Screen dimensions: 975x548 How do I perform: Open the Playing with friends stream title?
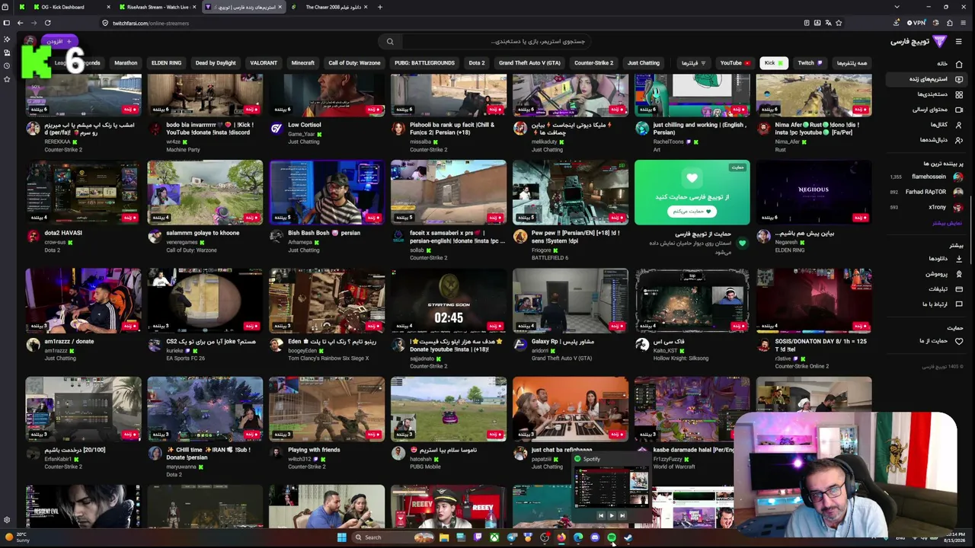(x=314, y=450)
